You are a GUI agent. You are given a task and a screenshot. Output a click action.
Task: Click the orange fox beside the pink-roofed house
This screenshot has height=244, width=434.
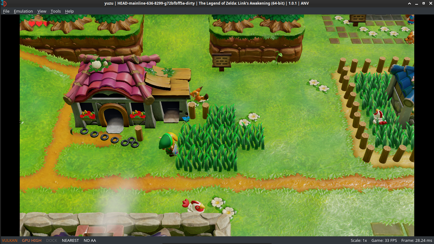199,95
